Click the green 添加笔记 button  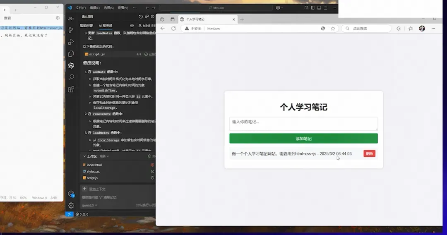click(304, 139)
